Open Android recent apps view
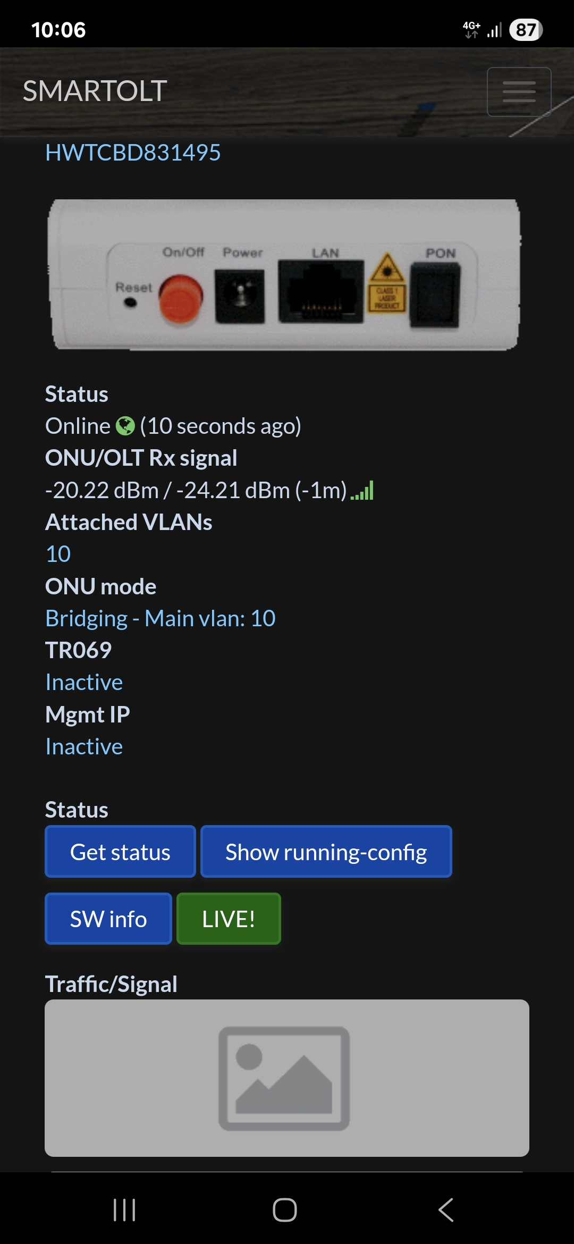 pyautogui.click(x=124, y=1210)
